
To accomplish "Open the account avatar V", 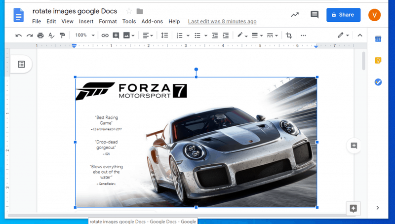I will pyautogui.click(x=374, y=15).
